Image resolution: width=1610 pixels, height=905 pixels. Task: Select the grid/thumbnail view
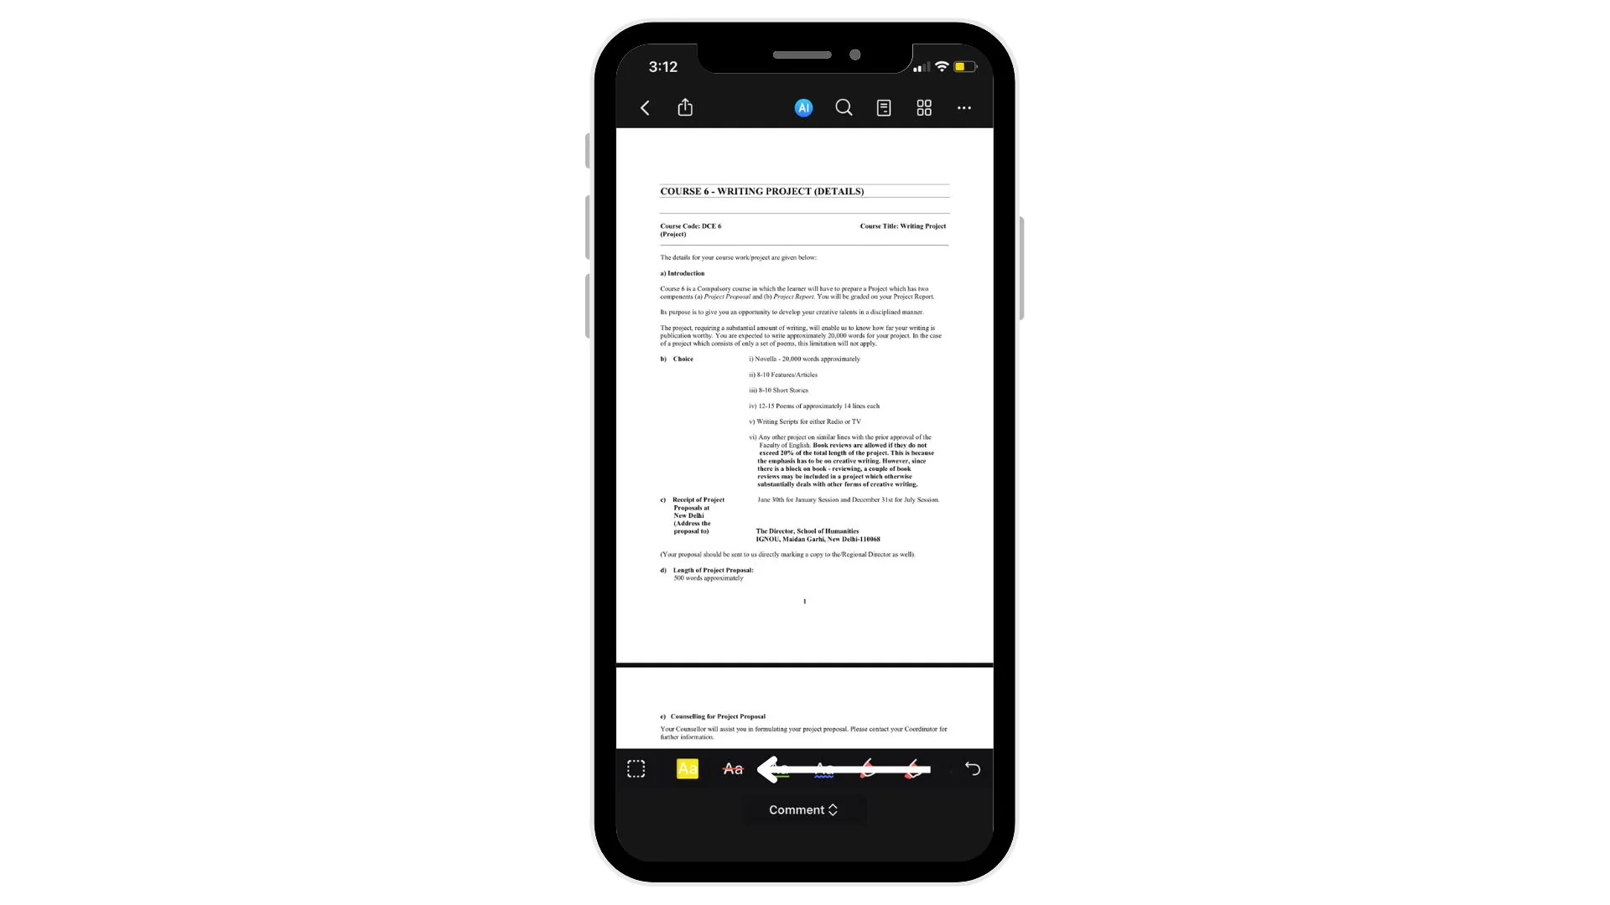[x=924, y=107]
